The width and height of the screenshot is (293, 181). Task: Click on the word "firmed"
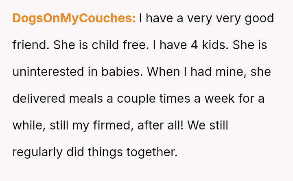click(109, 125)
